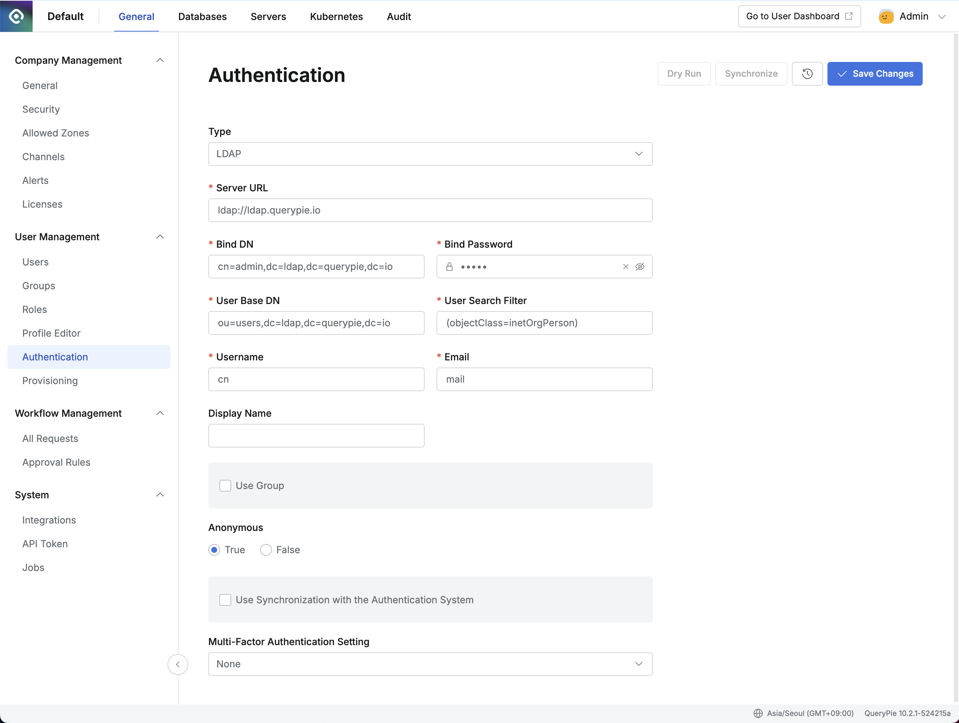The height and width of the screenshot is (723, 959).
Task: Click the lock icon in Bind Password field
Action: [449, 267]
